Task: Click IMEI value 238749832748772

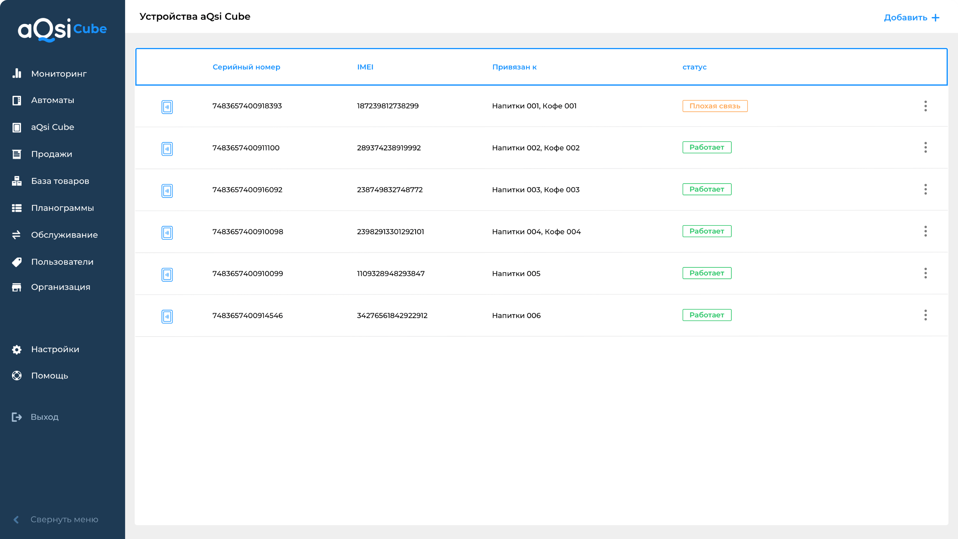Action: pyautogui.click(x=390, y=190)
